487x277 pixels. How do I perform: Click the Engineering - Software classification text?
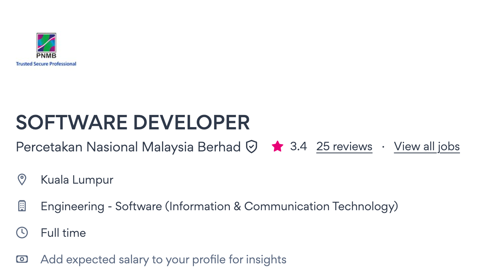coord(101,206)
